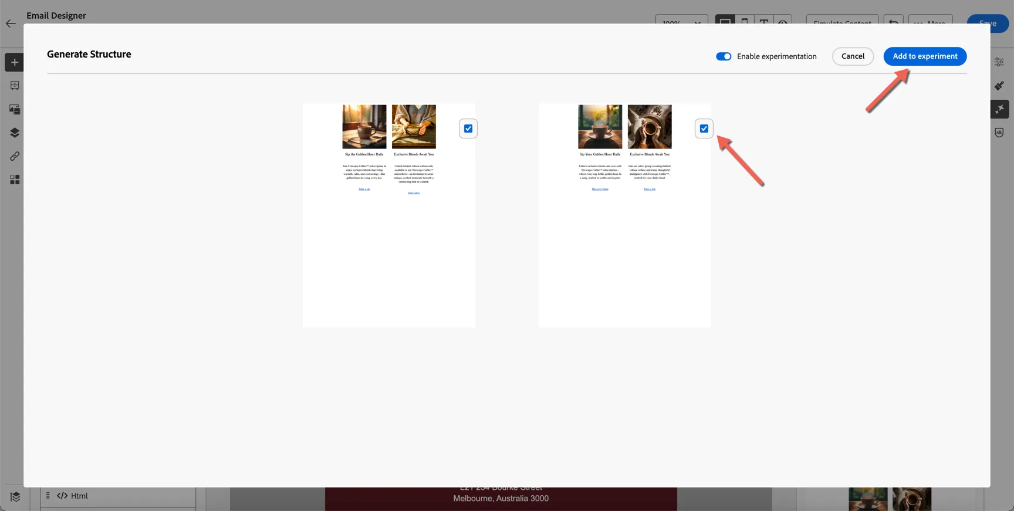
Task: Open the four-squares grid icon in left sidebar
Action: click(15, 180)
